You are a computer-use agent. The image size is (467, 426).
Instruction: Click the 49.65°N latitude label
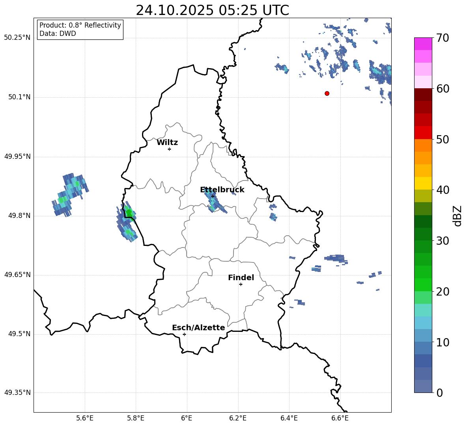point(17,274)
